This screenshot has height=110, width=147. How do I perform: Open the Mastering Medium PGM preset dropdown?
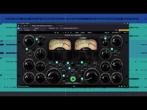pos(71,28)
